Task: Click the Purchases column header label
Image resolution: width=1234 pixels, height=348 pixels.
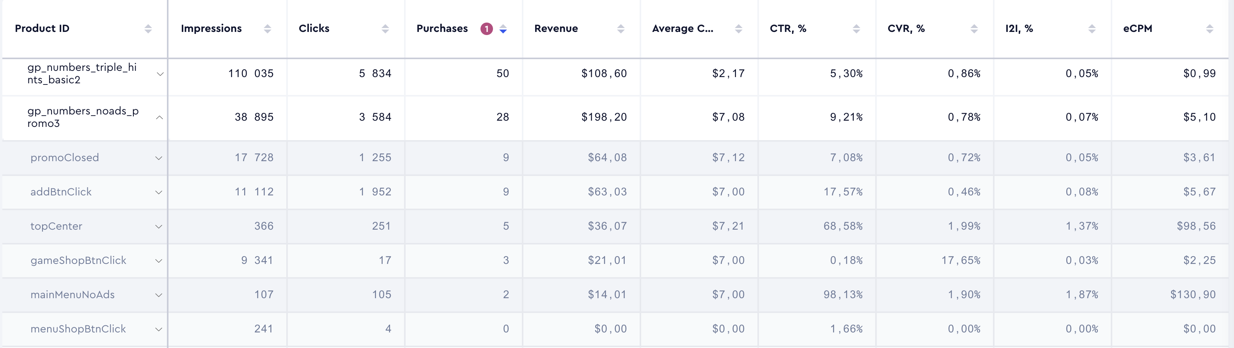Action: coord(441,29)
